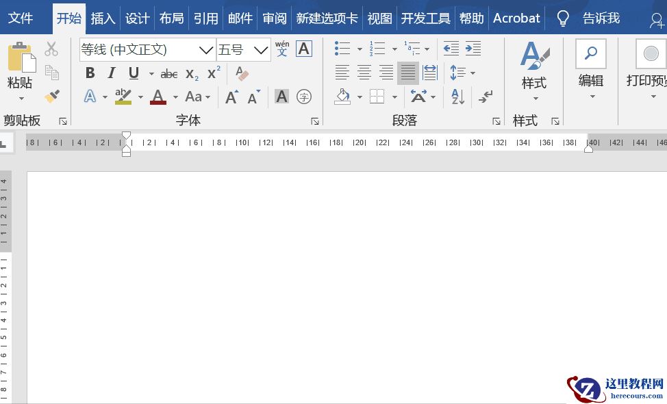
Task: Click the Distributed alignment icon
Action: pos(430,73)
